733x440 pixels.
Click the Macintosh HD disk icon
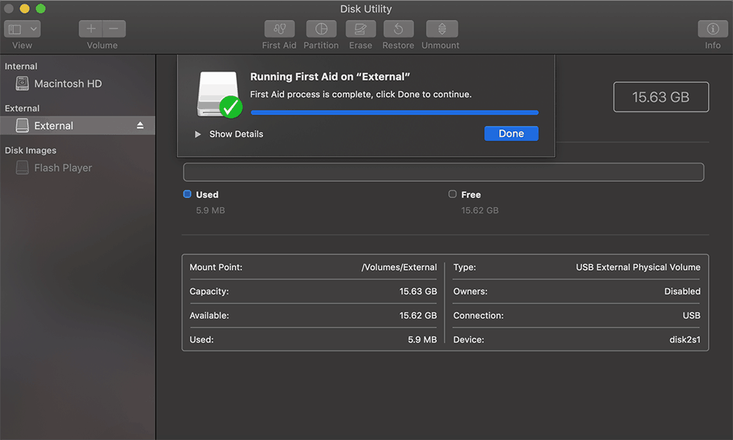[22, 84]
